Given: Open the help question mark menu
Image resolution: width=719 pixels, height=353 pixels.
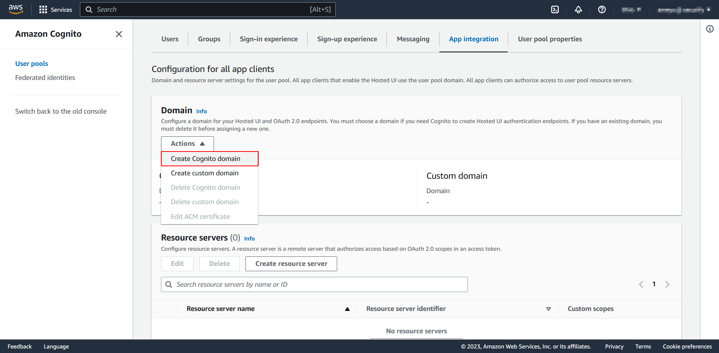Looking at the screenshot, I should pyautogui.click(x=602, y=9).
